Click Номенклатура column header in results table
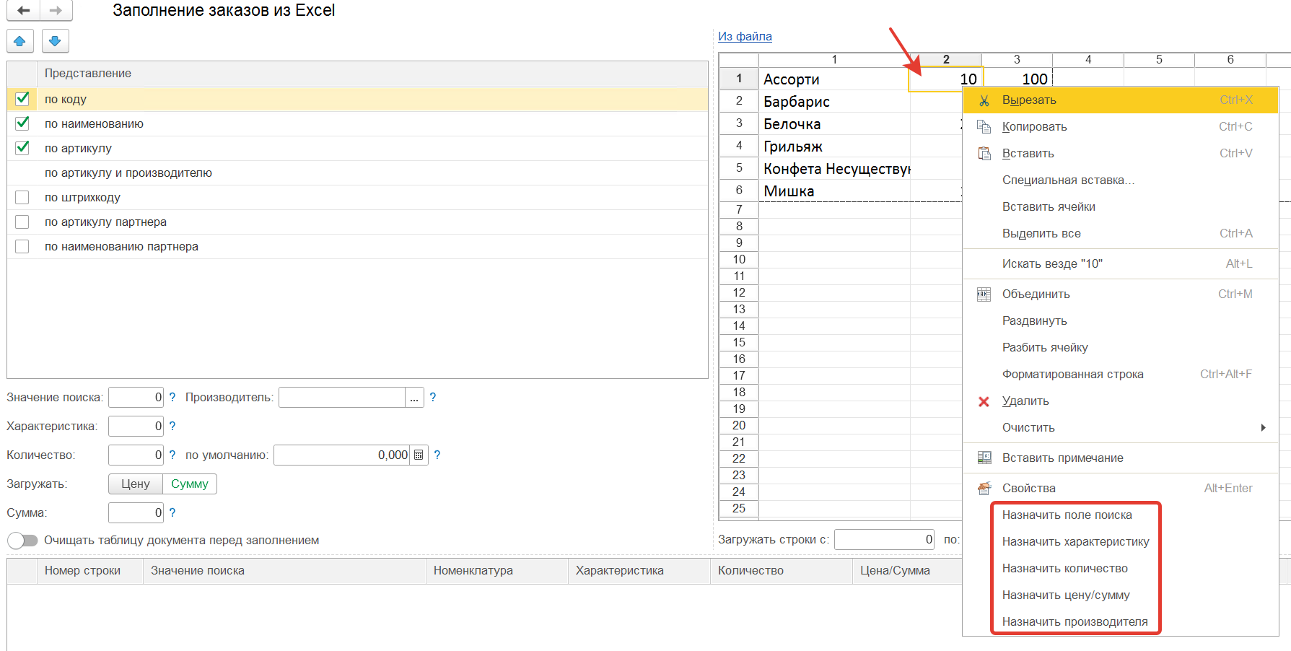 coord(497,571)
